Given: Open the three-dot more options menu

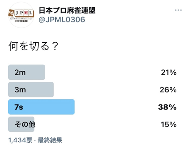Looking at the screenshot, I should [x=178, y=10].
